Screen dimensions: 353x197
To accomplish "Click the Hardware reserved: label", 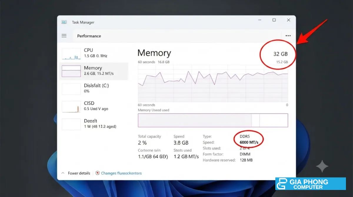I will pyautogui.click(x=219, y=160).
